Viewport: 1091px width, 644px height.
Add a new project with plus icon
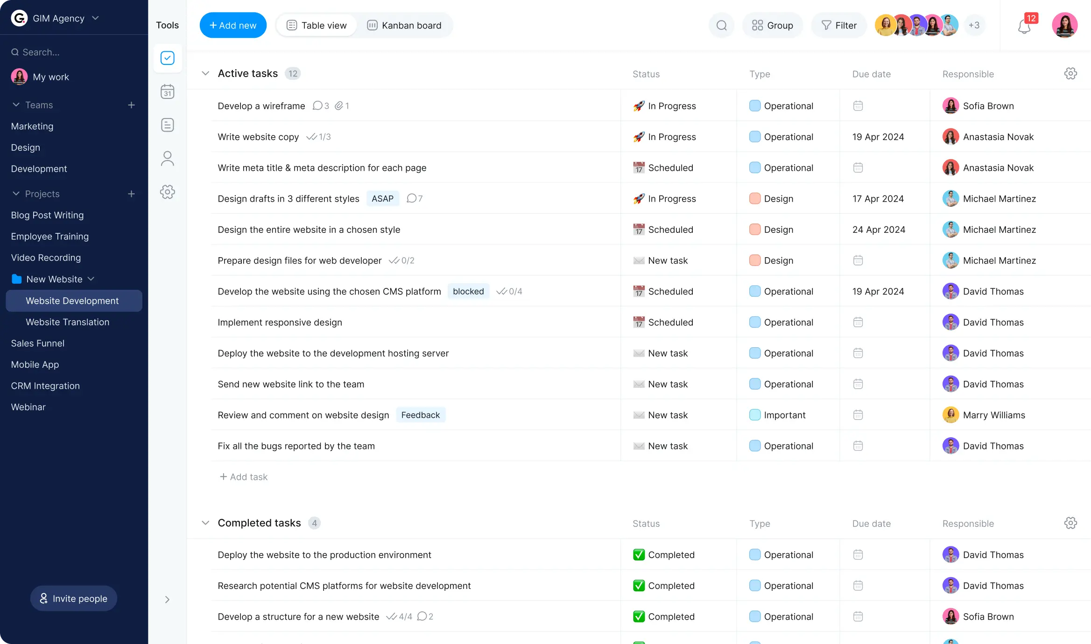coord(131,194)
